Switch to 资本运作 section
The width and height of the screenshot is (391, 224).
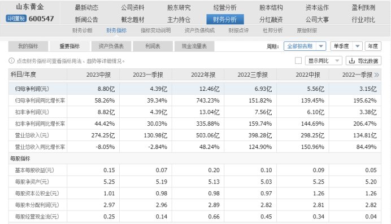click(x=317, y=8)
